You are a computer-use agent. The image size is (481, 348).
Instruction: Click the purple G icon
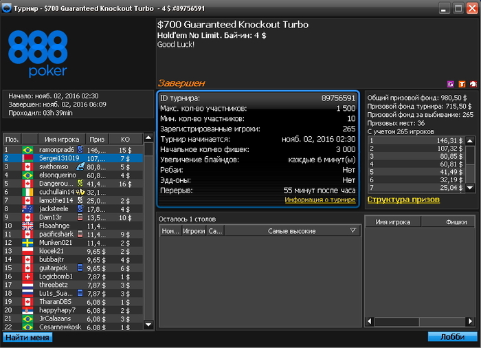click(x=450, y=84)
